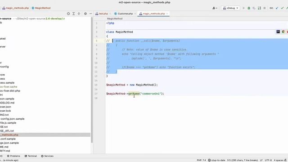Start debugging with the green bug icon

pyautogui.click(x=249, y=8)
